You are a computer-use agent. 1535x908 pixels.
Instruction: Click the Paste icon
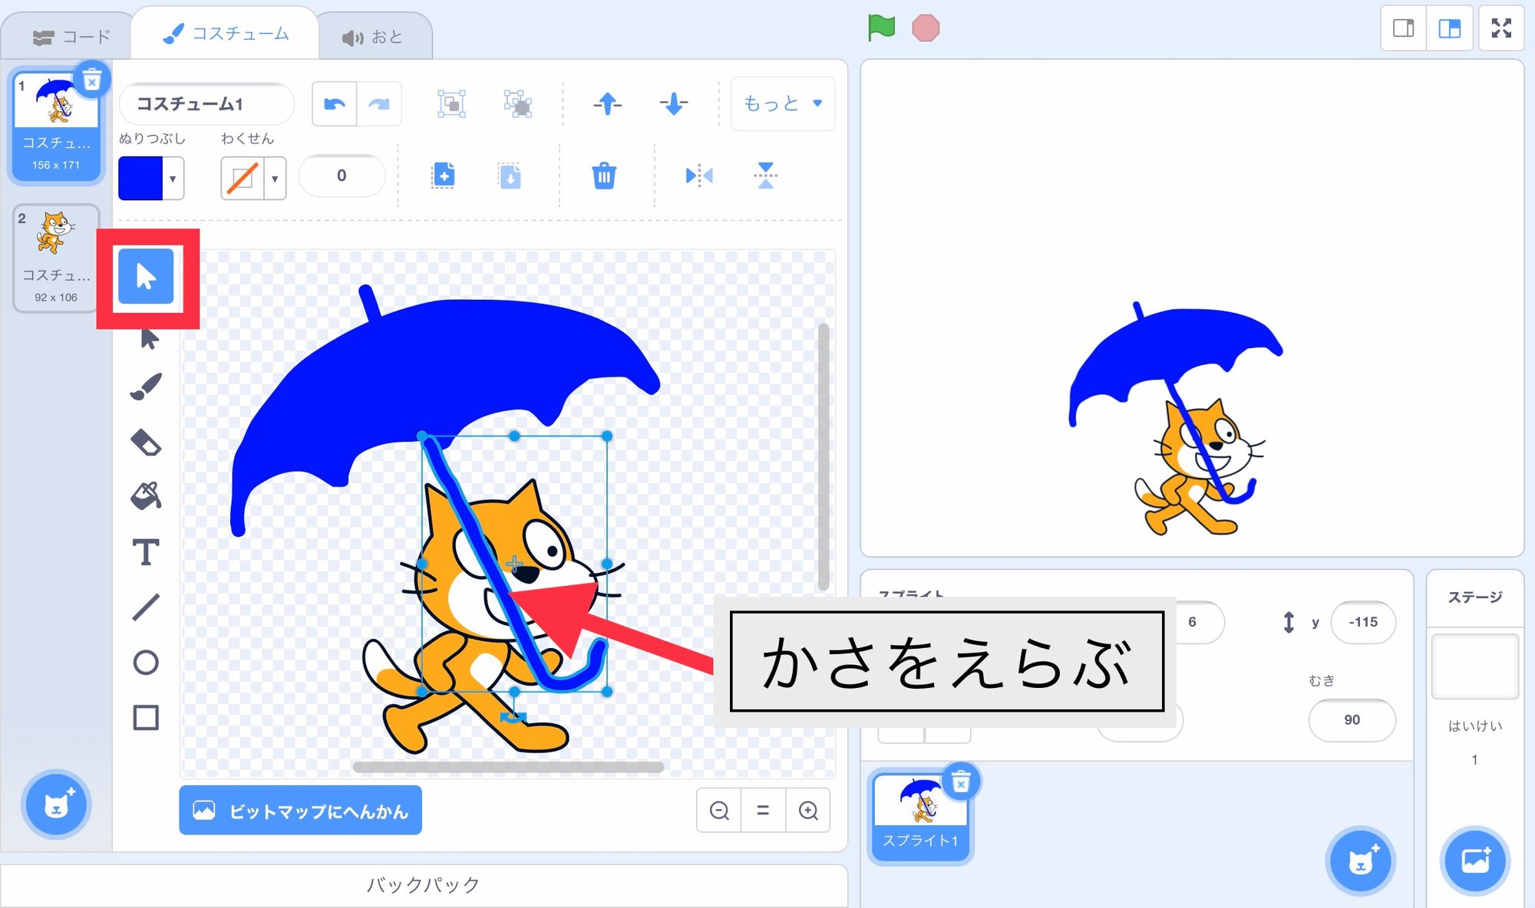pyautogui.click(x=510, y=176)
